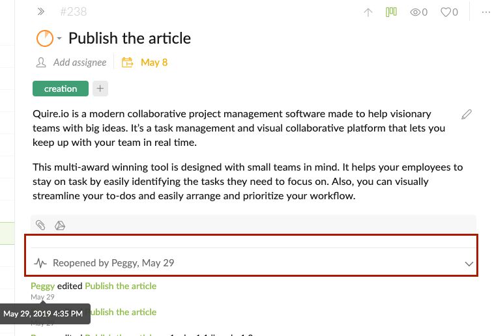This screenshot has height=336, width=492.
Task: Edit description using the pencil icon
Action: coord(467,115)
